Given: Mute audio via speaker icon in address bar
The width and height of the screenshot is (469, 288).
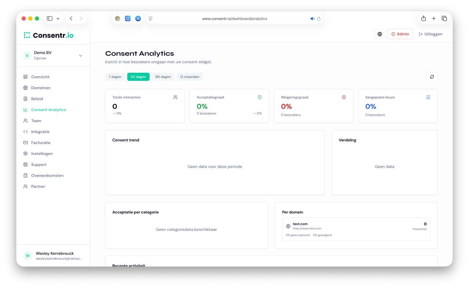Looking at the screenshot, I should point(313,19).
